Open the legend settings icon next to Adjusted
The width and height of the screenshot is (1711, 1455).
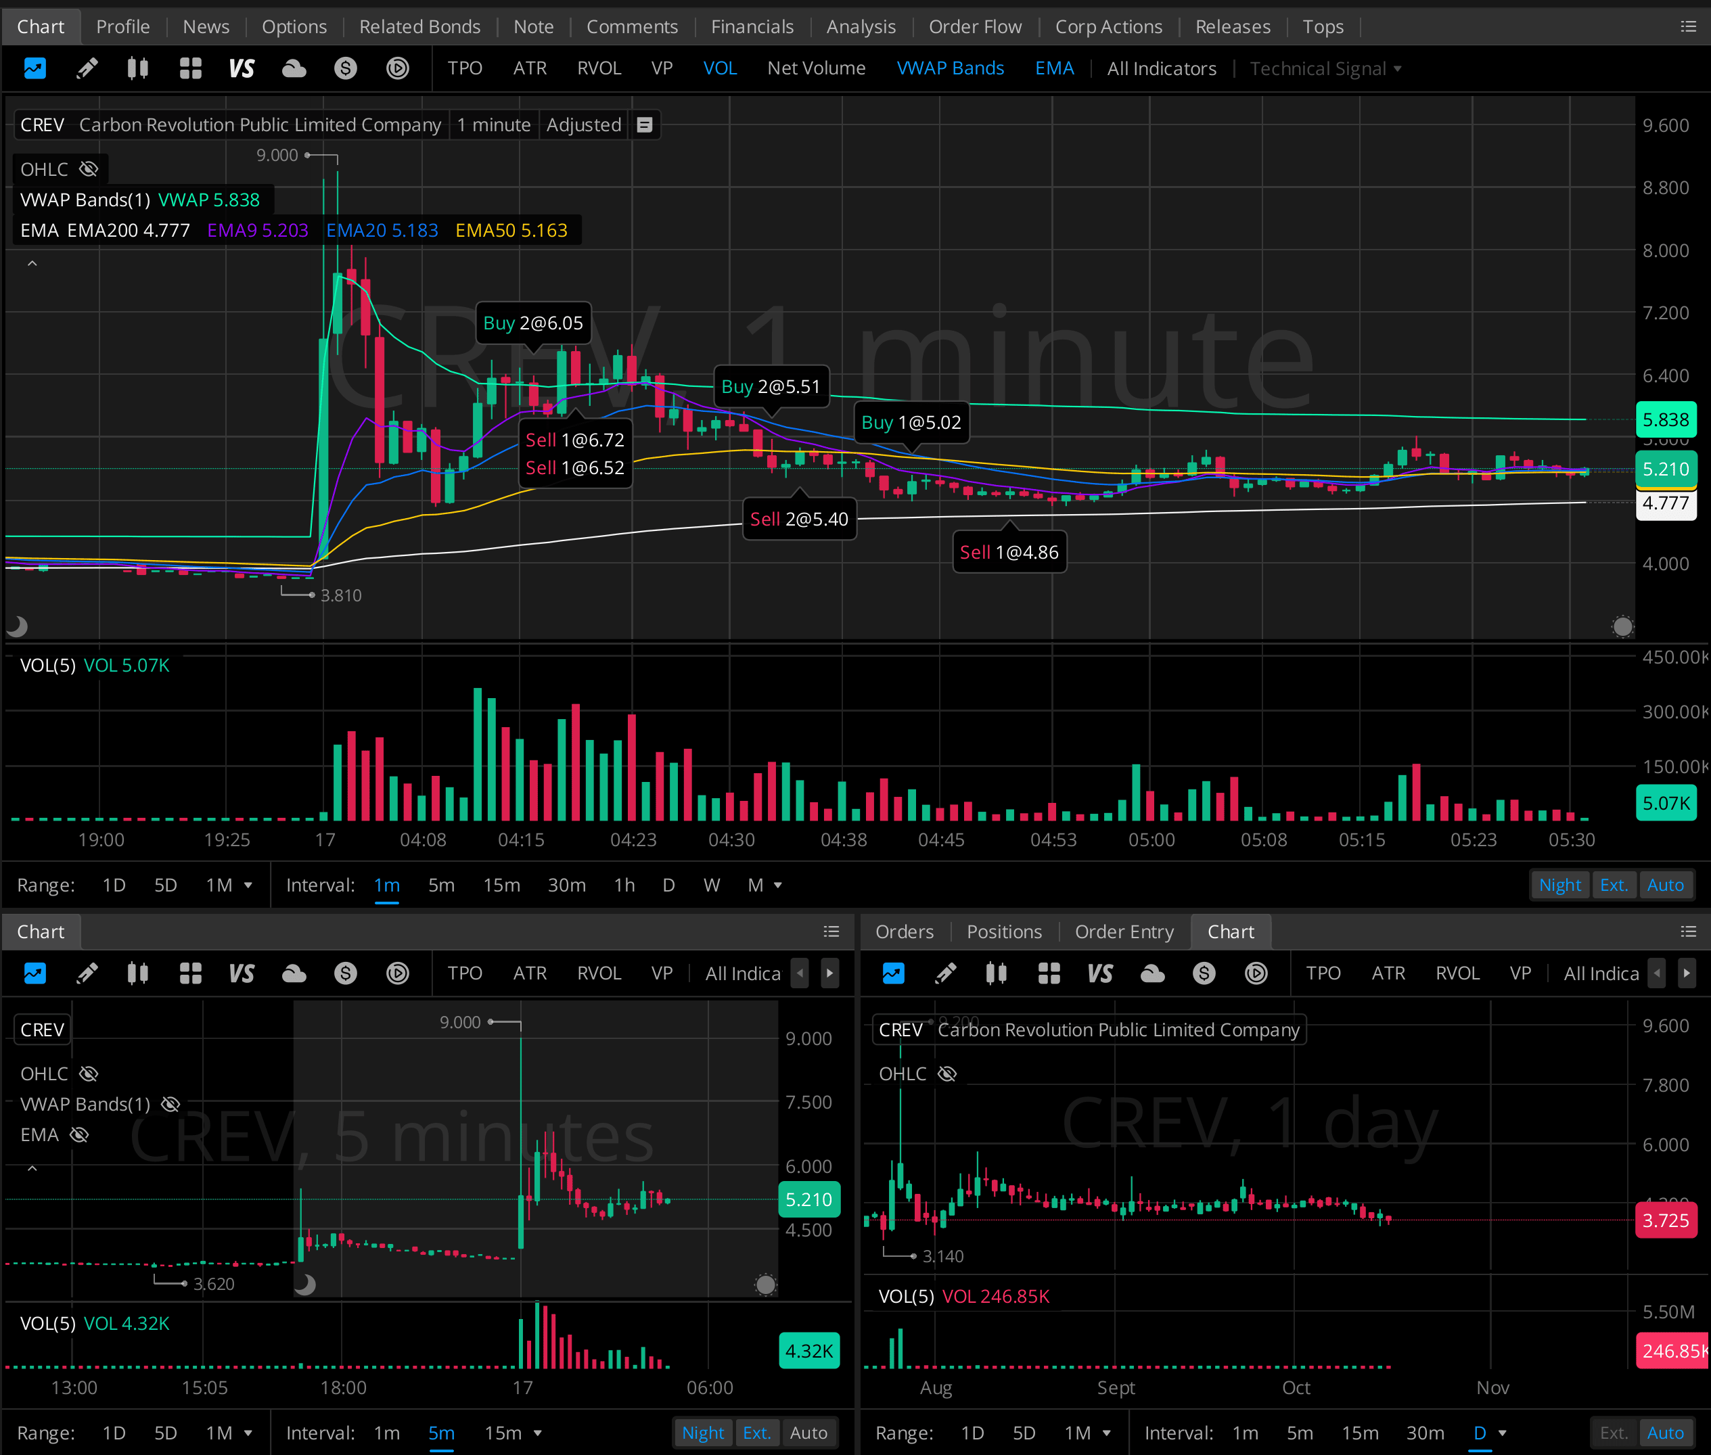(645, 124)
